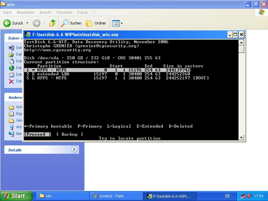Click the views grid icon
Screen dimensions: 268x201
click(116, 23)
